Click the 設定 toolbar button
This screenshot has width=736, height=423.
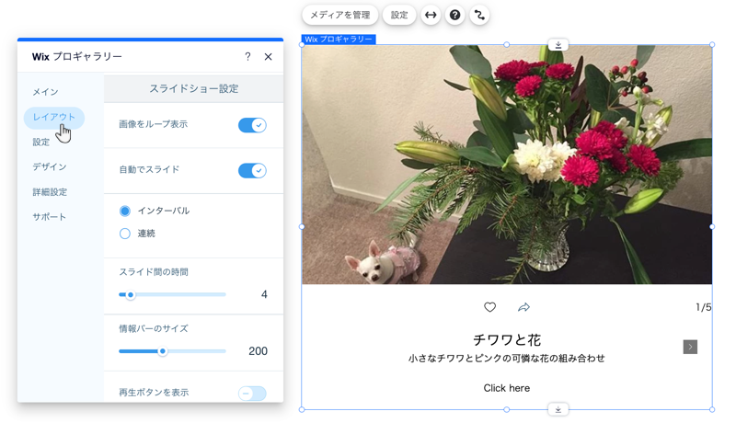click(x=399, y=15)
